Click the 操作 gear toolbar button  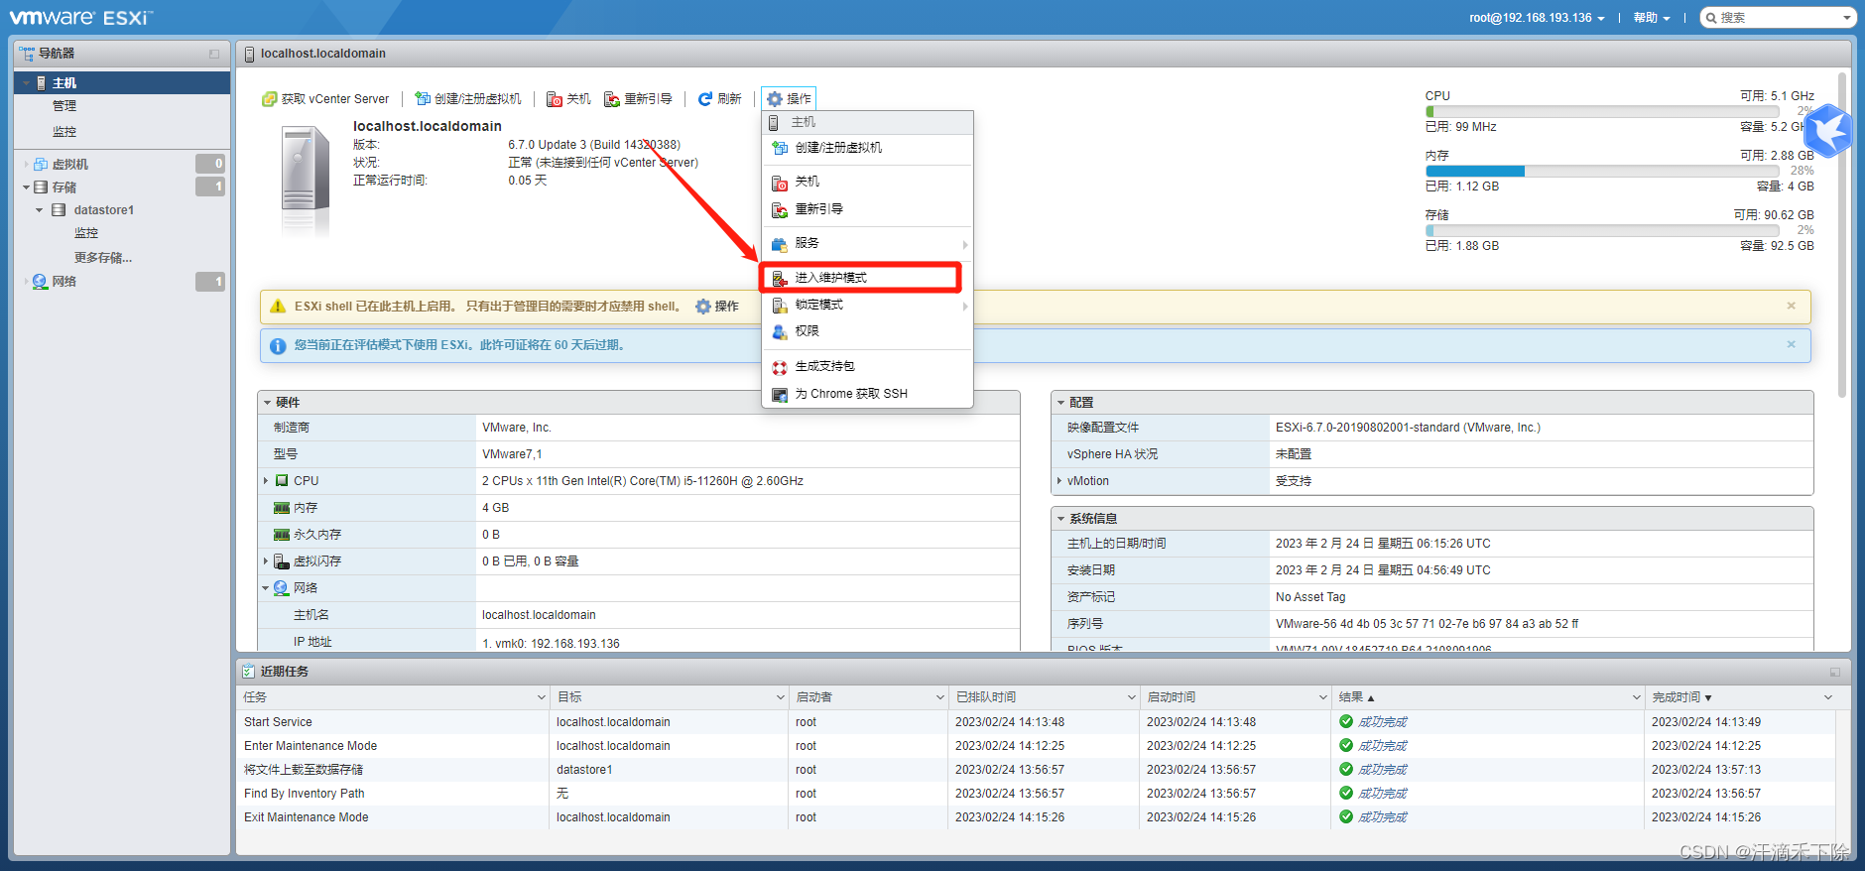[x=789, y=99]
